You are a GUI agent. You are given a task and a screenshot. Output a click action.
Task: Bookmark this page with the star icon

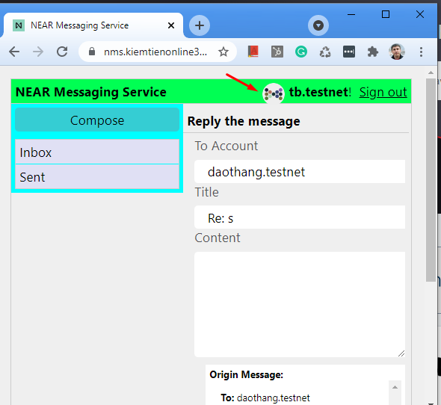tap(223, 52)
